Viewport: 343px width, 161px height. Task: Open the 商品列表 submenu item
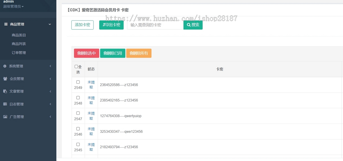tap(19, 44)
